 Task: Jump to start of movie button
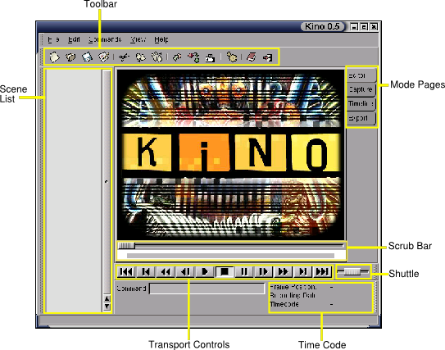point(126,272)
